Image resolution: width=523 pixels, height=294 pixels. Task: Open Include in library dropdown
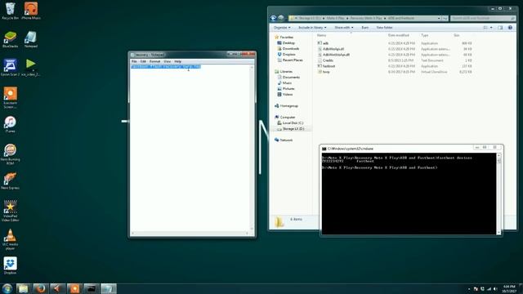point(312,28)
